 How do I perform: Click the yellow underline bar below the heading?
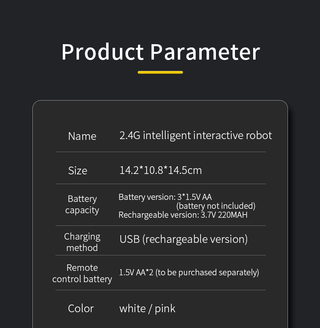[x=160, y=73]
